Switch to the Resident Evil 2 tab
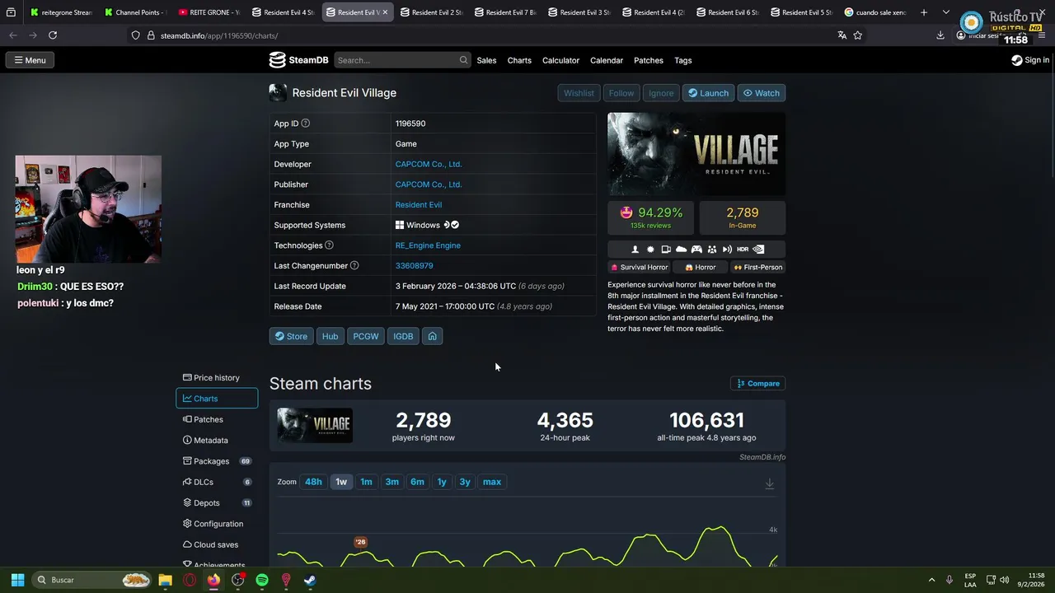Image resolution: width=1055 pixels, height=593 pixels. coord(433,12)
